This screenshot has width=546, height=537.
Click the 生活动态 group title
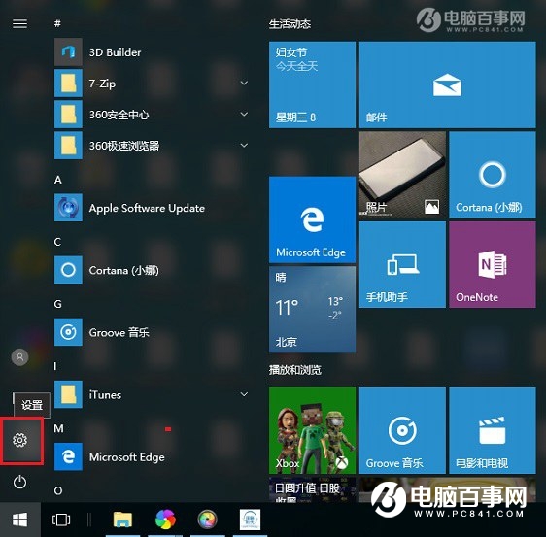click(290, 23)
